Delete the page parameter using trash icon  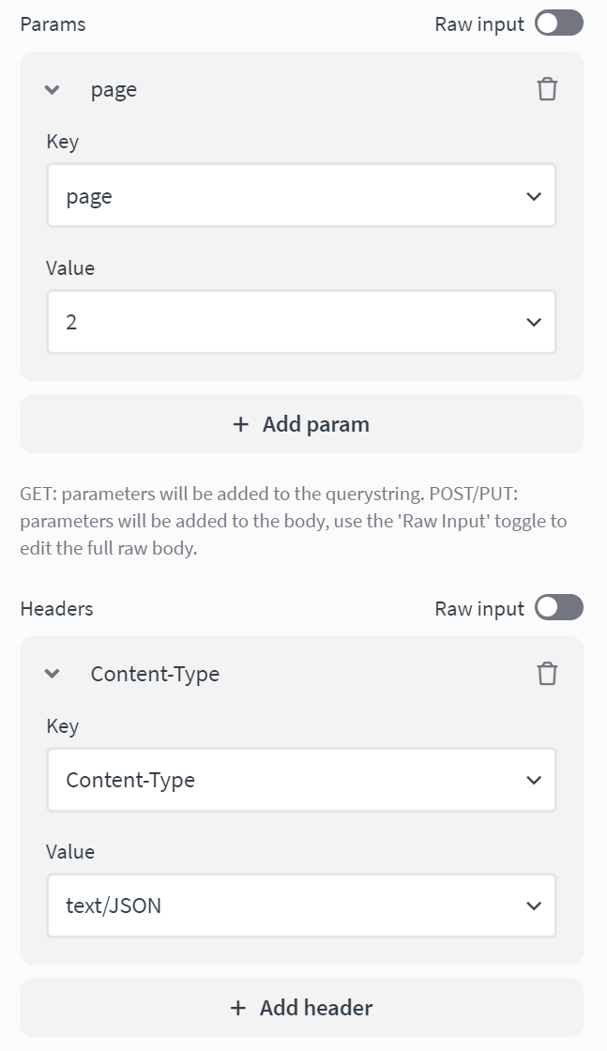(547, 89)
